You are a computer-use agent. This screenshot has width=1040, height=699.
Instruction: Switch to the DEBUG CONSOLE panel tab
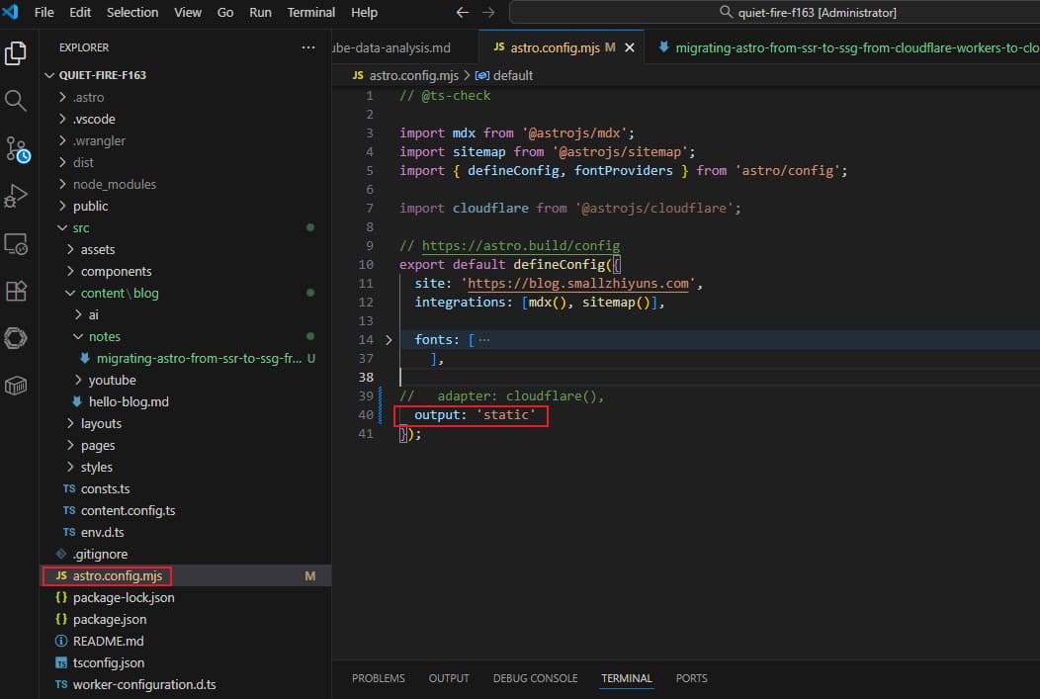pos(535,678)
